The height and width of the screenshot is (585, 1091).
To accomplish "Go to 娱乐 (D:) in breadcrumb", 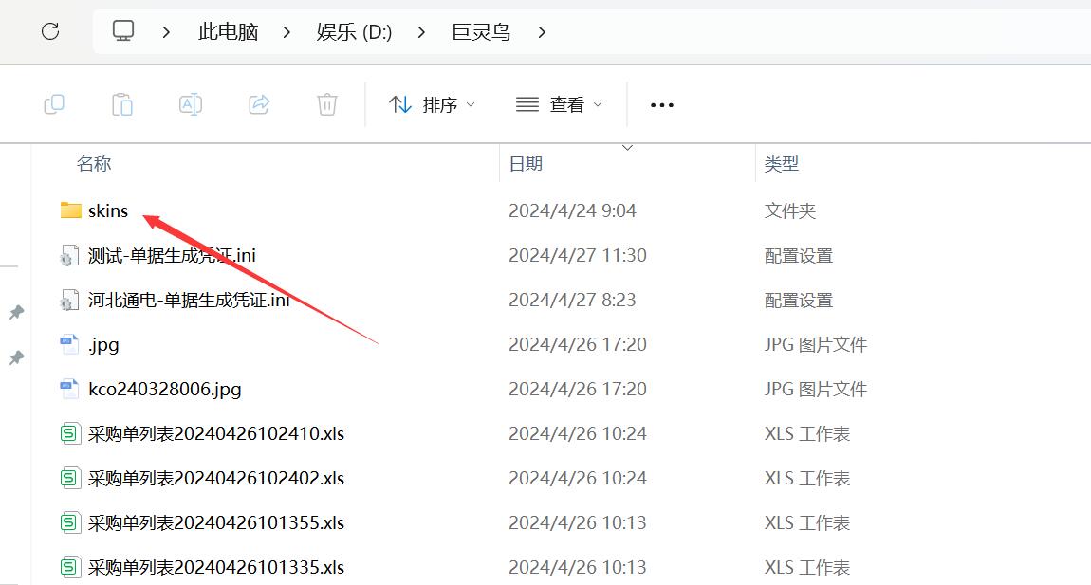I will 354,31.
